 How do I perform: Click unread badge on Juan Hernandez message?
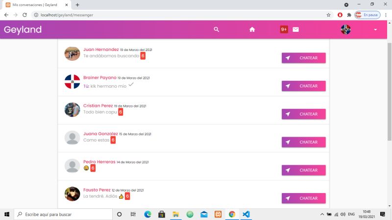coord(143,56)
